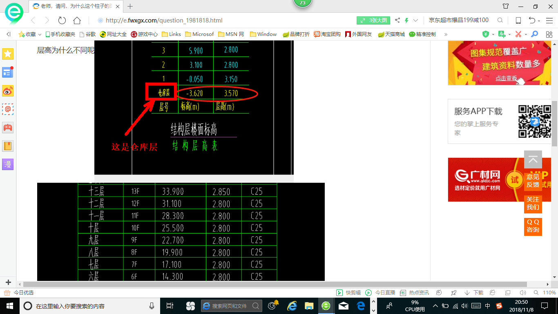The width and height of the screenshot is (558, 314).
Task: Toggle the bookmarks bar collapse arrow
Action: (9, 34)
